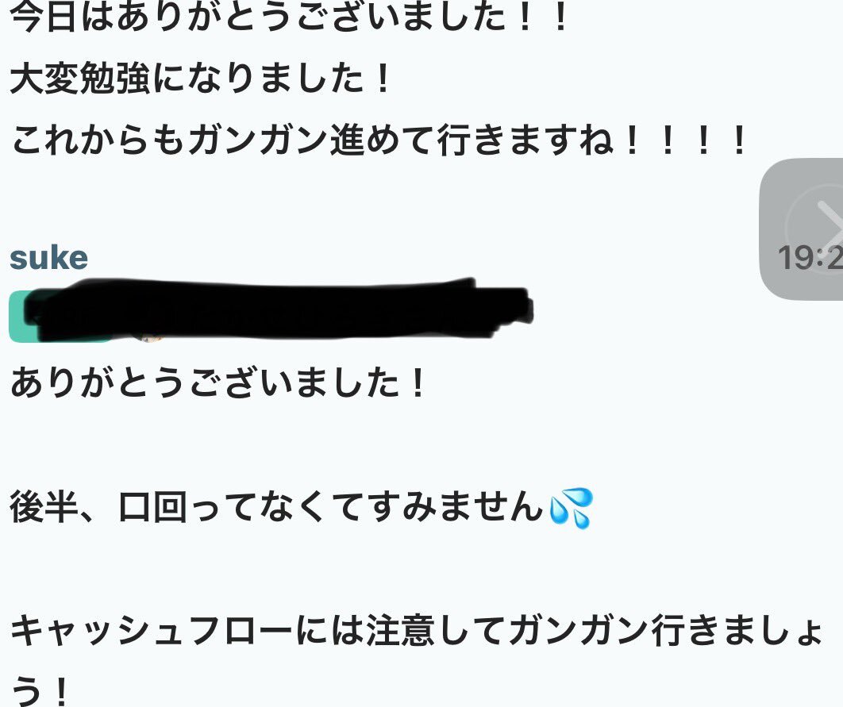
Task: Click the word 後半 in suke's message
Action: [x=44, y=508]
